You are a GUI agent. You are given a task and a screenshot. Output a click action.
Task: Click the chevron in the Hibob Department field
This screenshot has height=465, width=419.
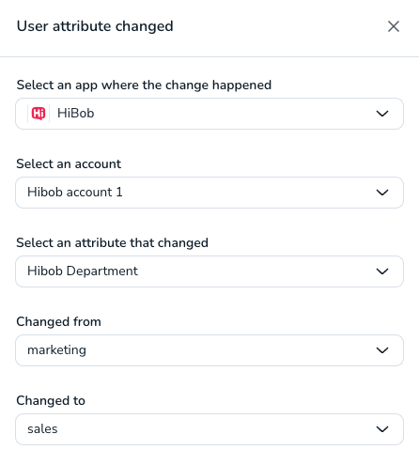click(382, 271)
